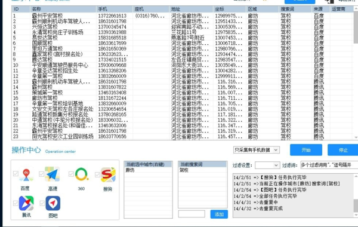Screen dimensions: 358x227
Task: Click the 手机 column header
Action: coord(114,9)
